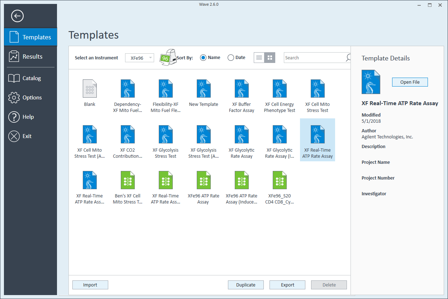
Task: Sort templates by Name radio button
Action: click(x=203, y=58)
